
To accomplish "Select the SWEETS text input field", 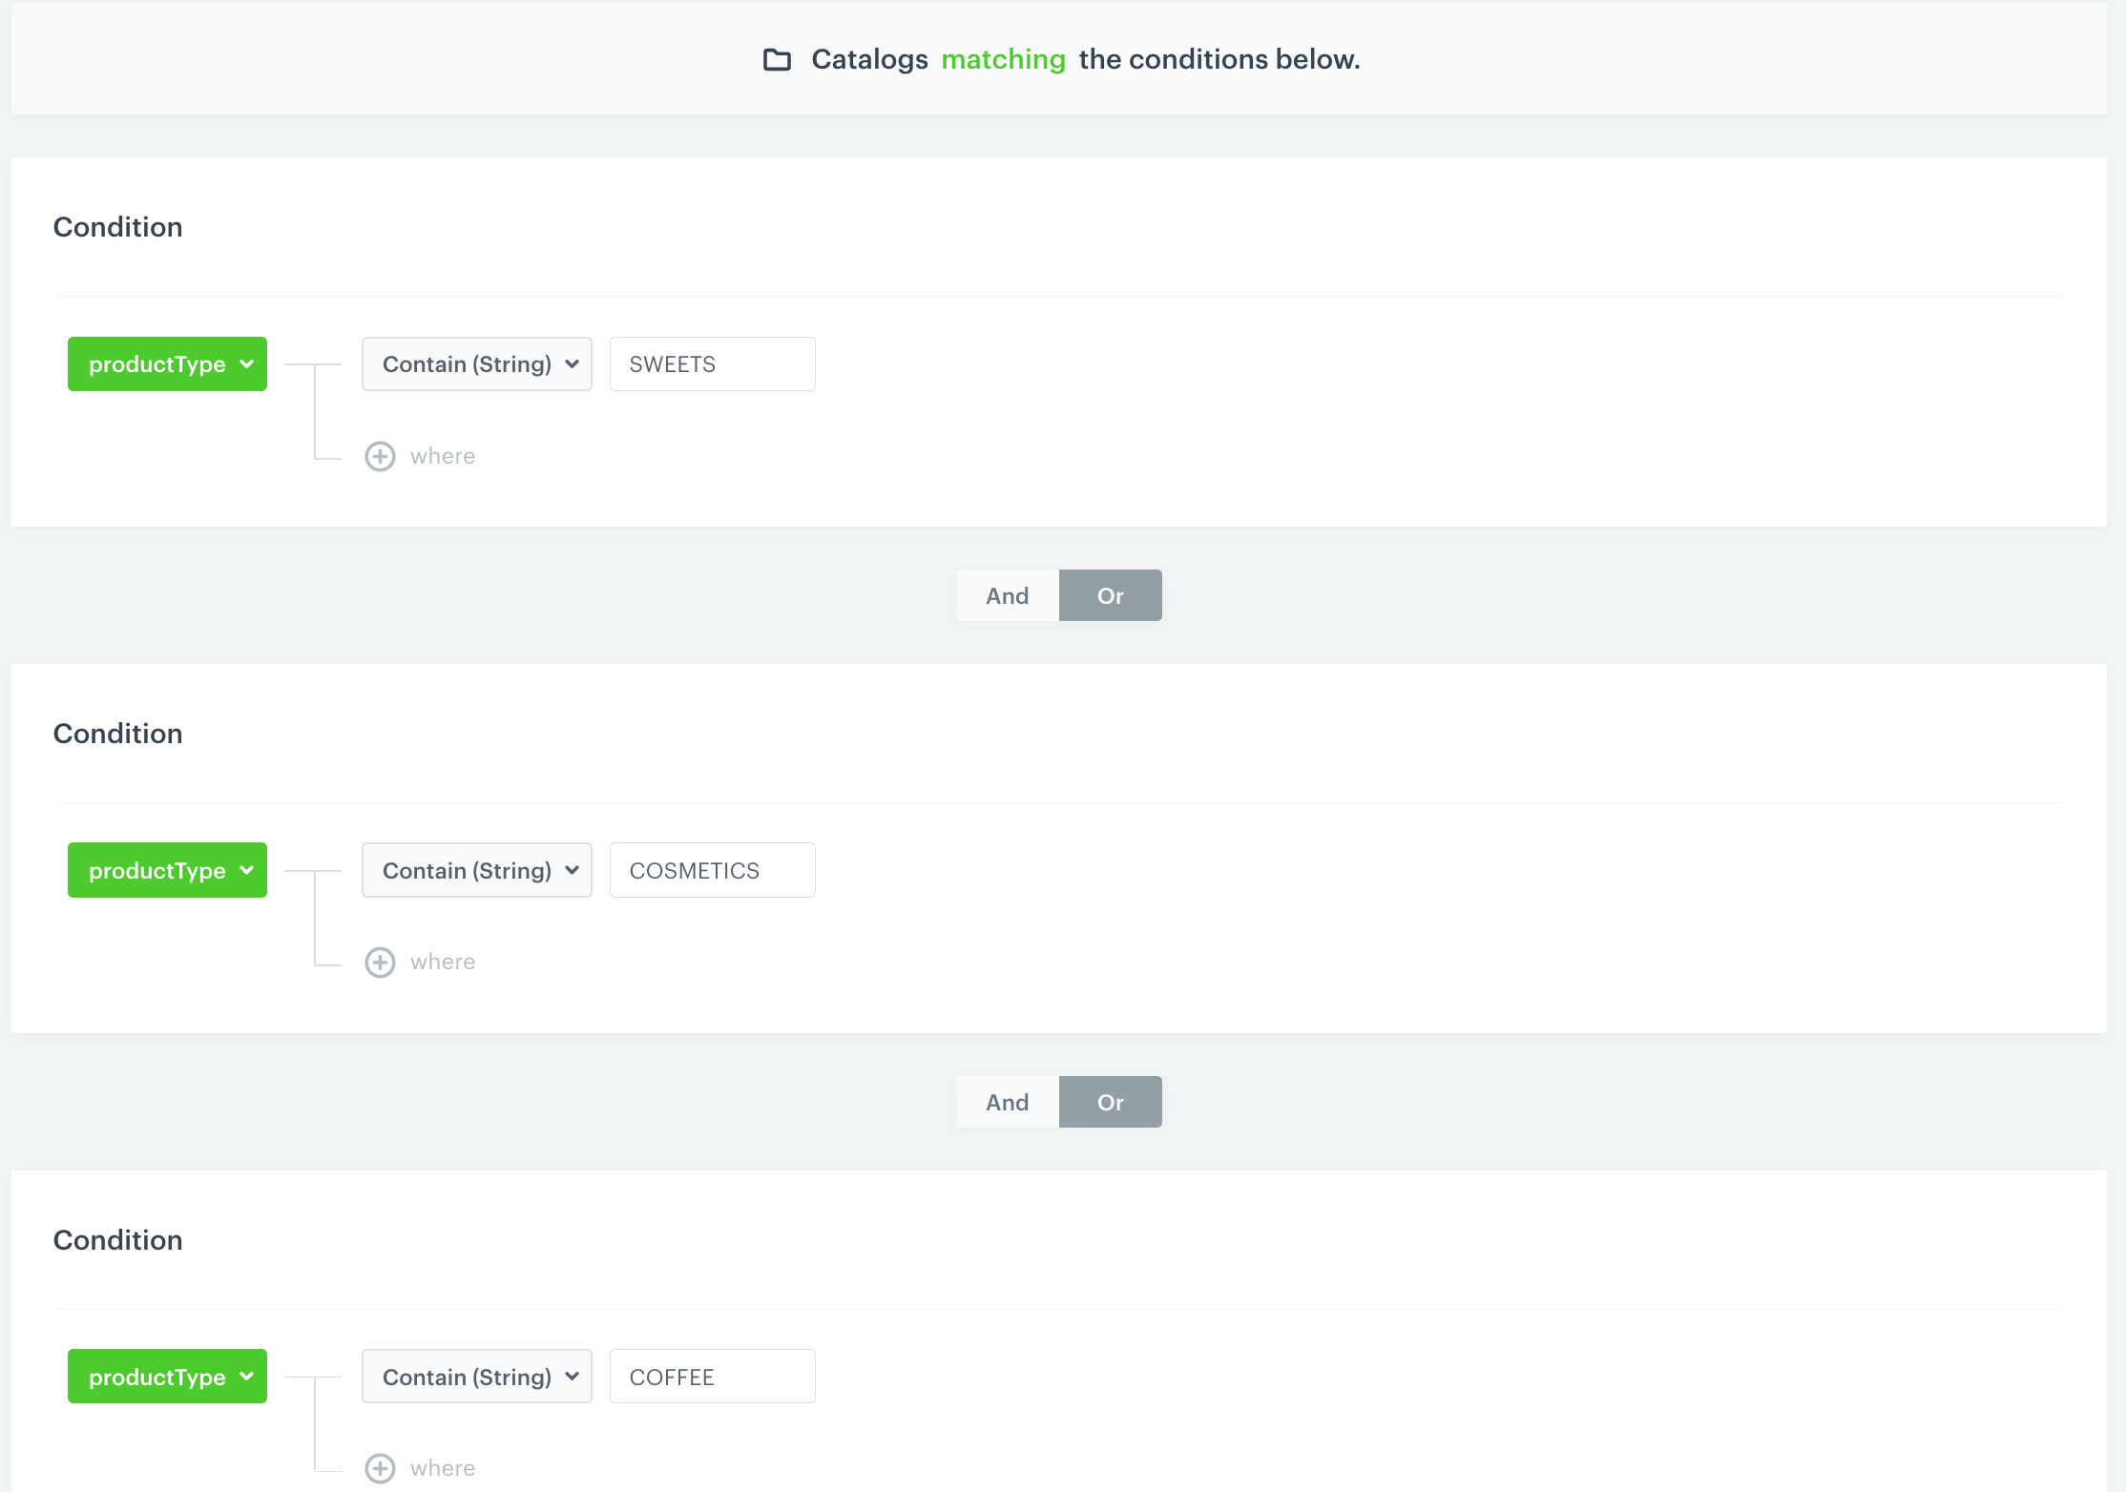I will [x=712, y=363].
